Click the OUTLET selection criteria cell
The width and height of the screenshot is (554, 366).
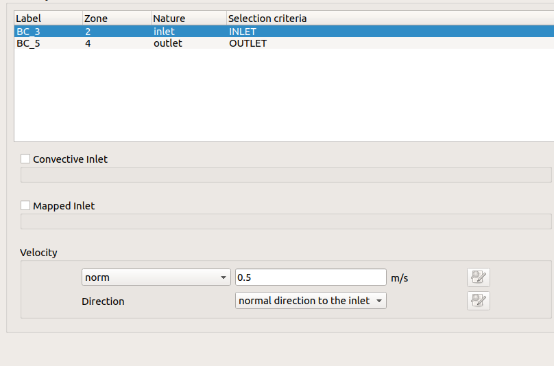coord(248,43)
